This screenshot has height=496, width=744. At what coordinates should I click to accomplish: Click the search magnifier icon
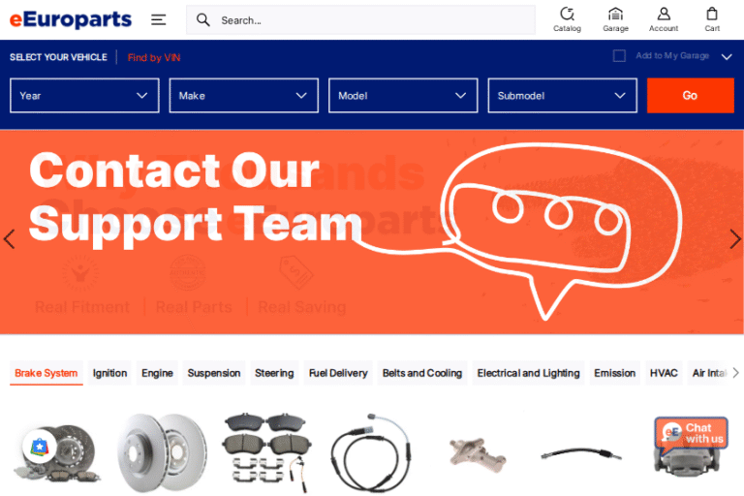(203, 19)
